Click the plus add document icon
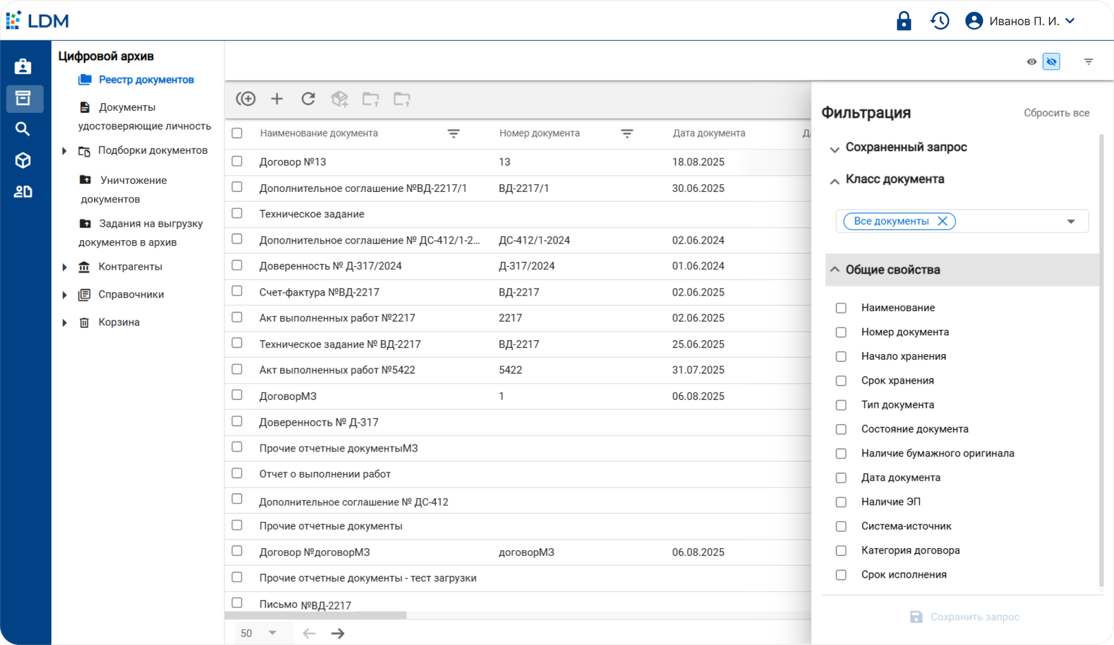The width and height of the screenshot is (1114, 645). point(276,99)
